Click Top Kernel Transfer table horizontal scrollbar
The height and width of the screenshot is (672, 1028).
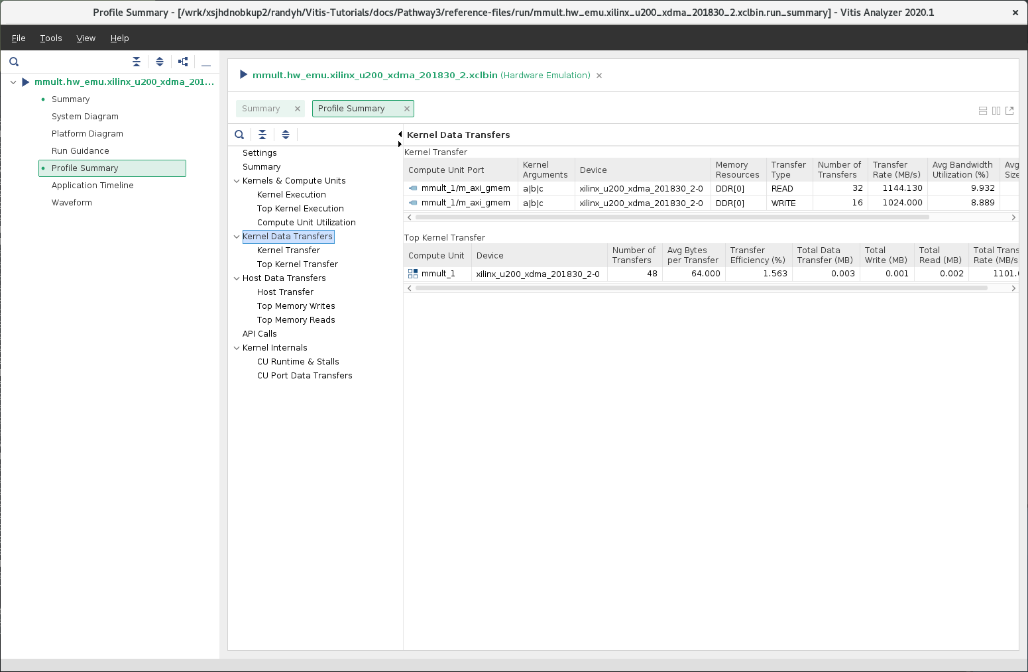click(701, 288)
